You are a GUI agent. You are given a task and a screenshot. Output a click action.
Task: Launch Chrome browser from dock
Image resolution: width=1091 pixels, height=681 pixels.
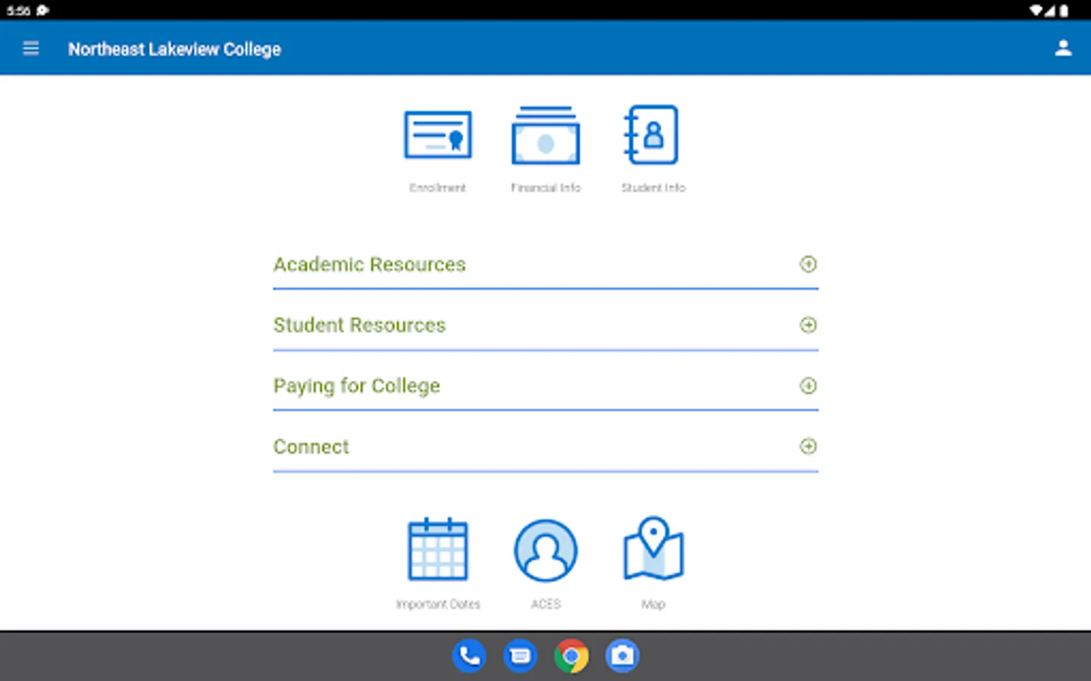[x=571, y=656]
